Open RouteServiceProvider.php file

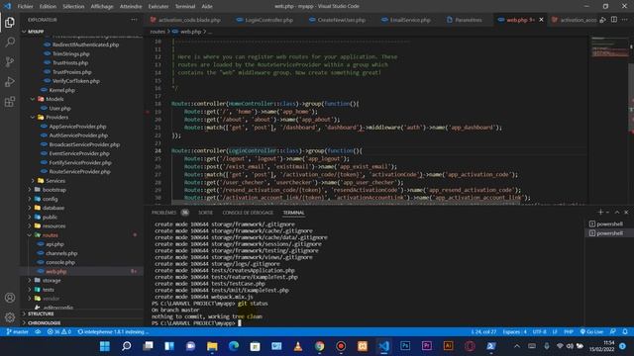pyautogui.click(x=79, y=171)
